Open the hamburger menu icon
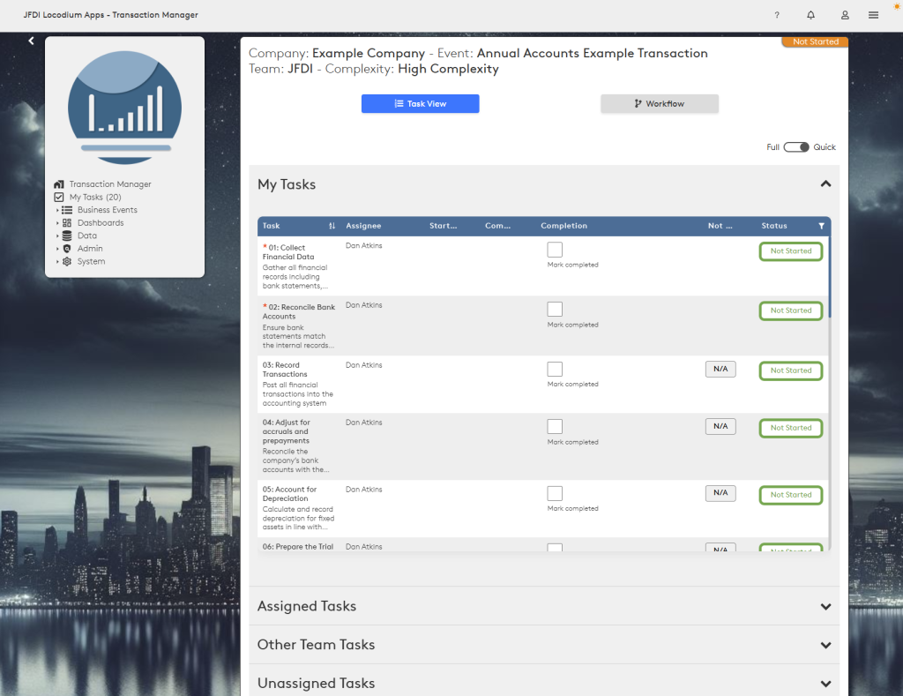This screenshot has width=903, height=696. point(873,15)
